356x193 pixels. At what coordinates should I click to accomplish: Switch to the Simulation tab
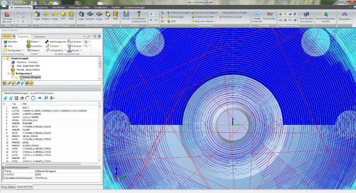click(x=39, y=37)
